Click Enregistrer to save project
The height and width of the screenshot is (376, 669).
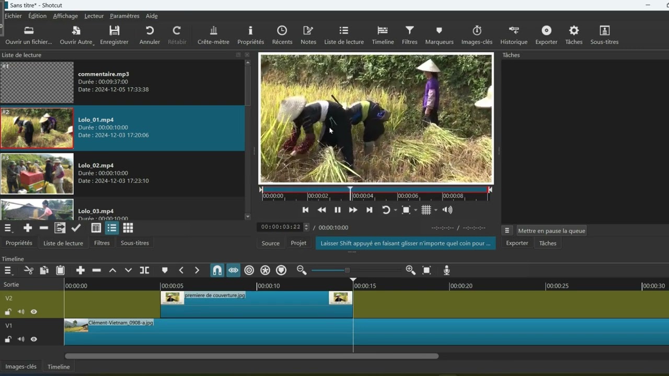click(x=114, y=35)
